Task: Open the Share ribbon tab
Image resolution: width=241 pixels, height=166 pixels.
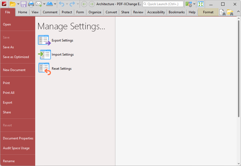Action: point(125,12)
